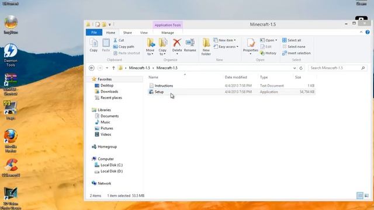
Task: Click the Forward navigation arrow
Action: click(100, 68)
